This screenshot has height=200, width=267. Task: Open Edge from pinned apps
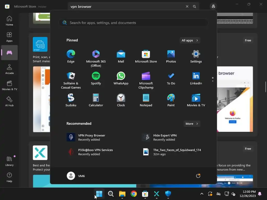pyautogui.click(x=71, y=57)
